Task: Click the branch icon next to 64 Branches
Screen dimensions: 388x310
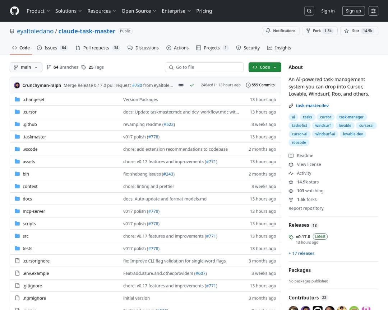Action: [49, 67]
